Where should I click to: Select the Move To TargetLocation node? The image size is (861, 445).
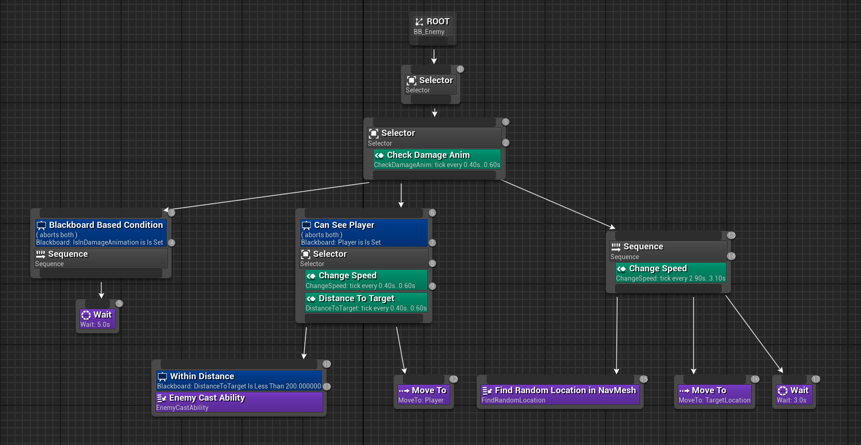pos(714,395)
